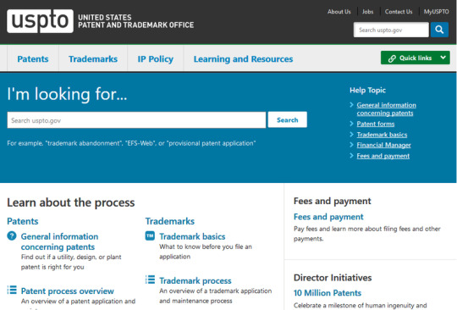Click the USPTO logo in header
The image size is (457, 310).
coord(41,21)
